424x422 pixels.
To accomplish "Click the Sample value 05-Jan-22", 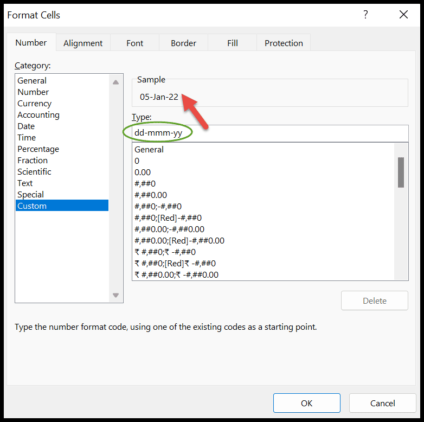I will pos(159,97).
